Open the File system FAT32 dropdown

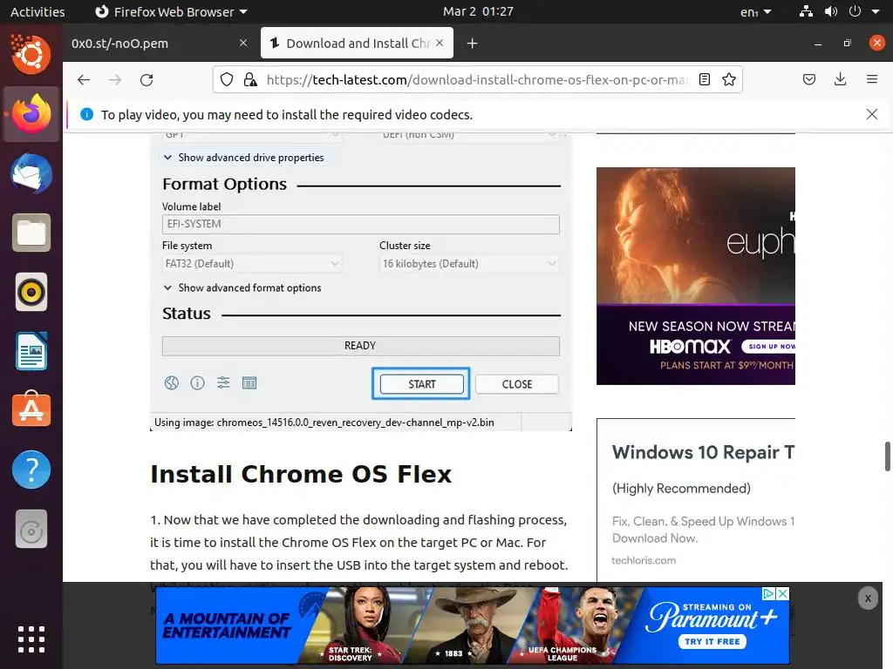[x=252, y=263]
